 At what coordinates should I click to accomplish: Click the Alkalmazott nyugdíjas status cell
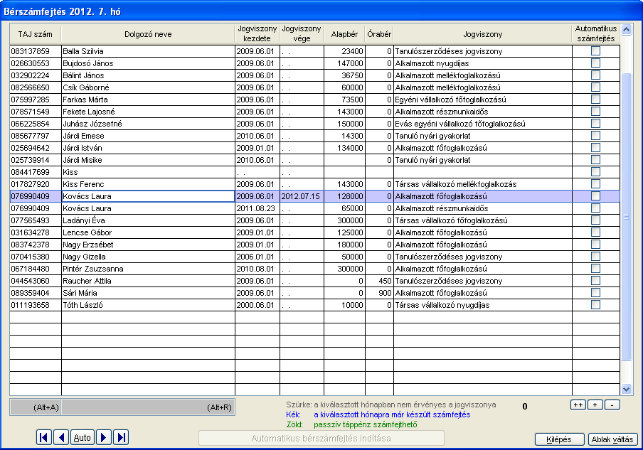(483, 63)
